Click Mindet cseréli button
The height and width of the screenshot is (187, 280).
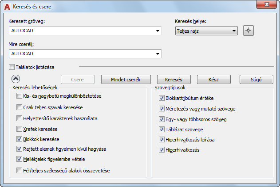click(x=126, y=80)
